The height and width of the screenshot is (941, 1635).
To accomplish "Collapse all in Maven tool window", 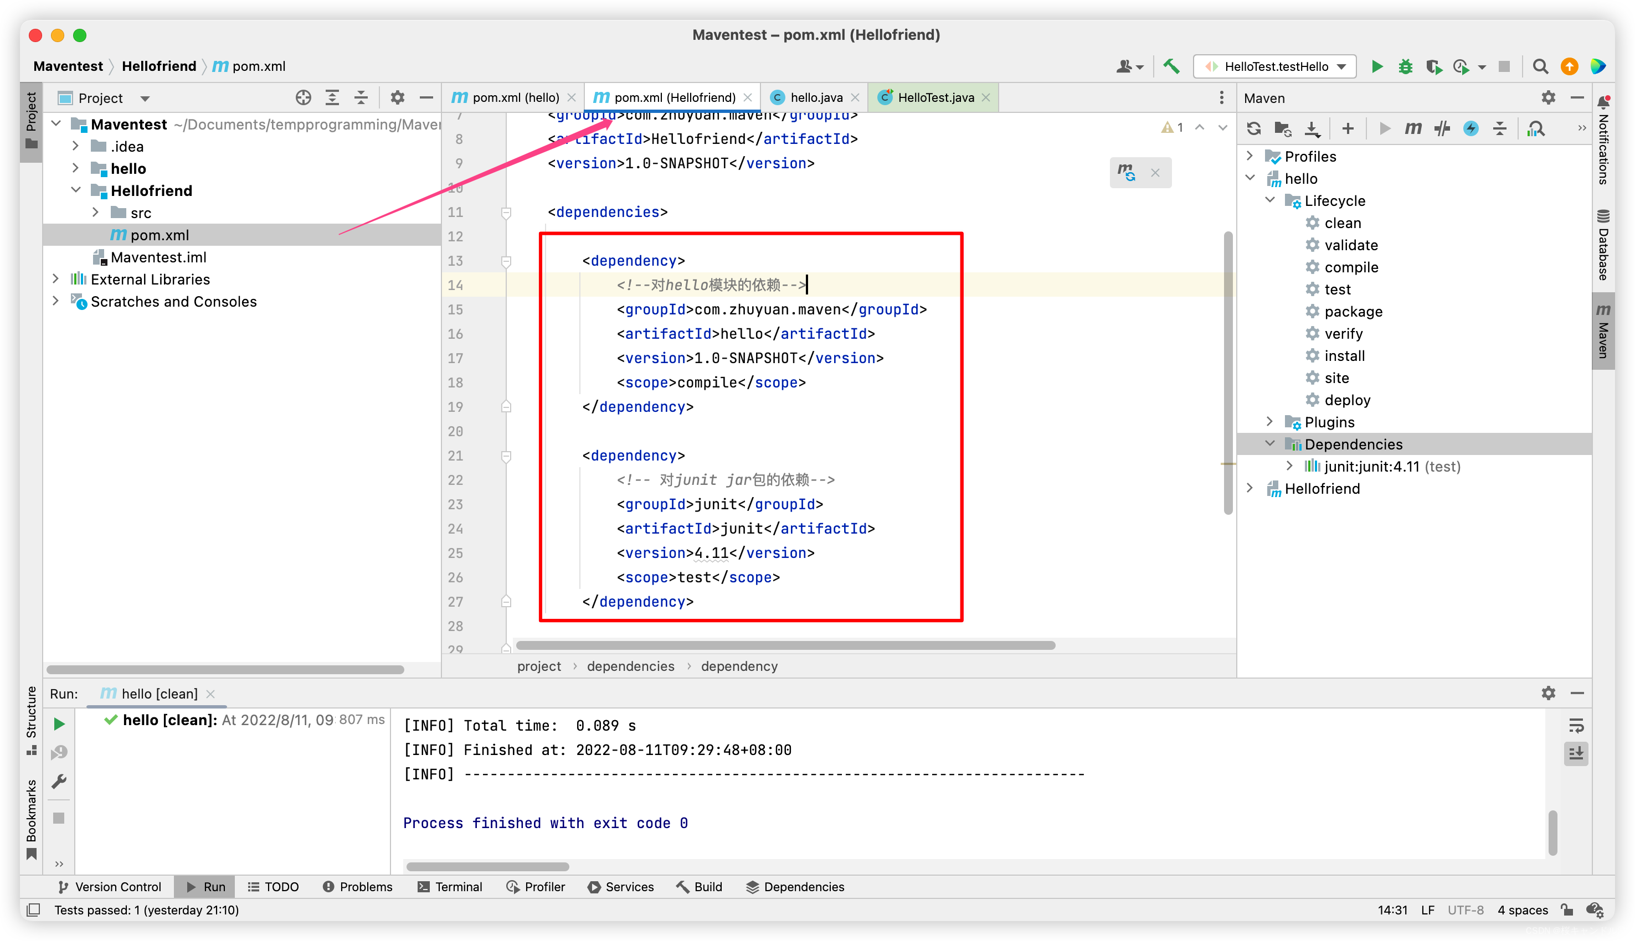I will coord(1500,128).
